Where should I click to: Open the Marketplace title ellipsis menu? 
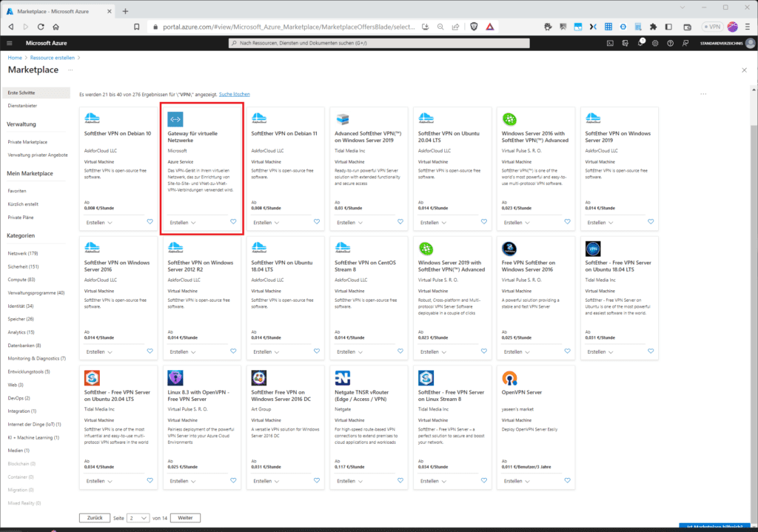tap(70, 70)
